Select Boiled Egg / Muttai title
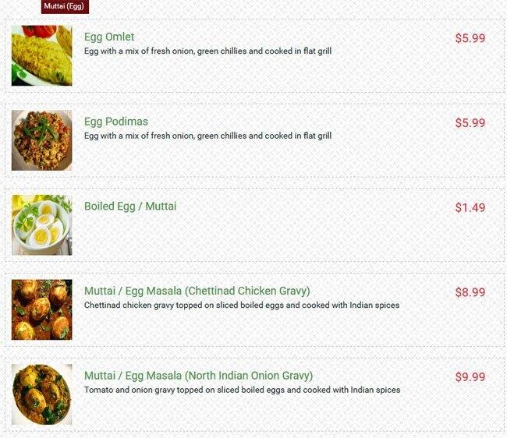The height and width of the screenshot is (438, 507). [130, 206]
